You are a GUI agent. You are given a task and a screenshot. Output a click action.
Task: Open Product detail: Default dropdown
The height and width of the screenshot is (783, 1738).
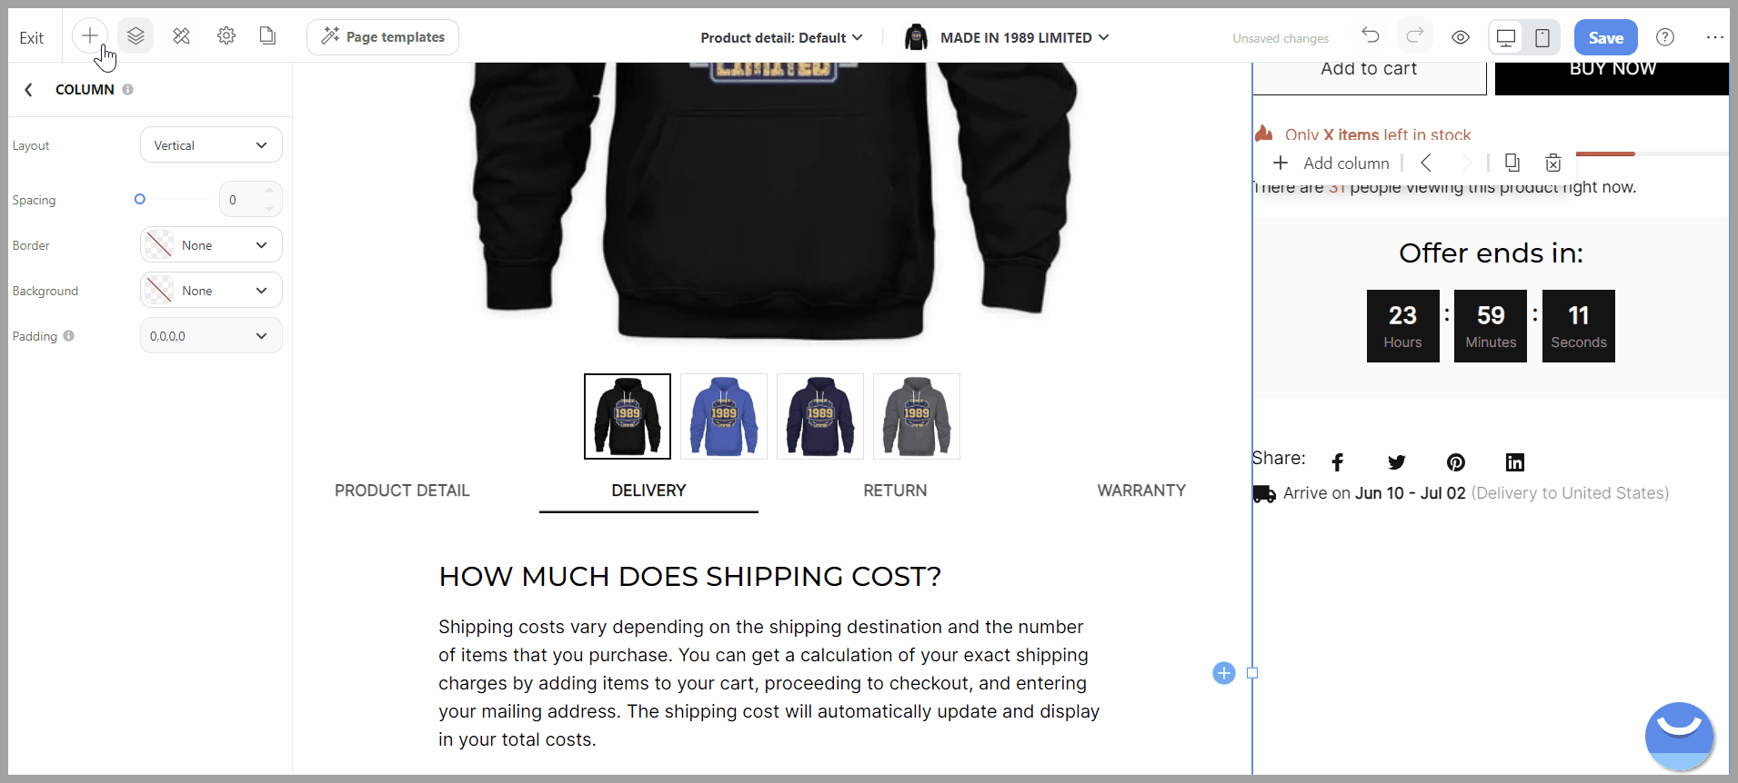(781, 37)
